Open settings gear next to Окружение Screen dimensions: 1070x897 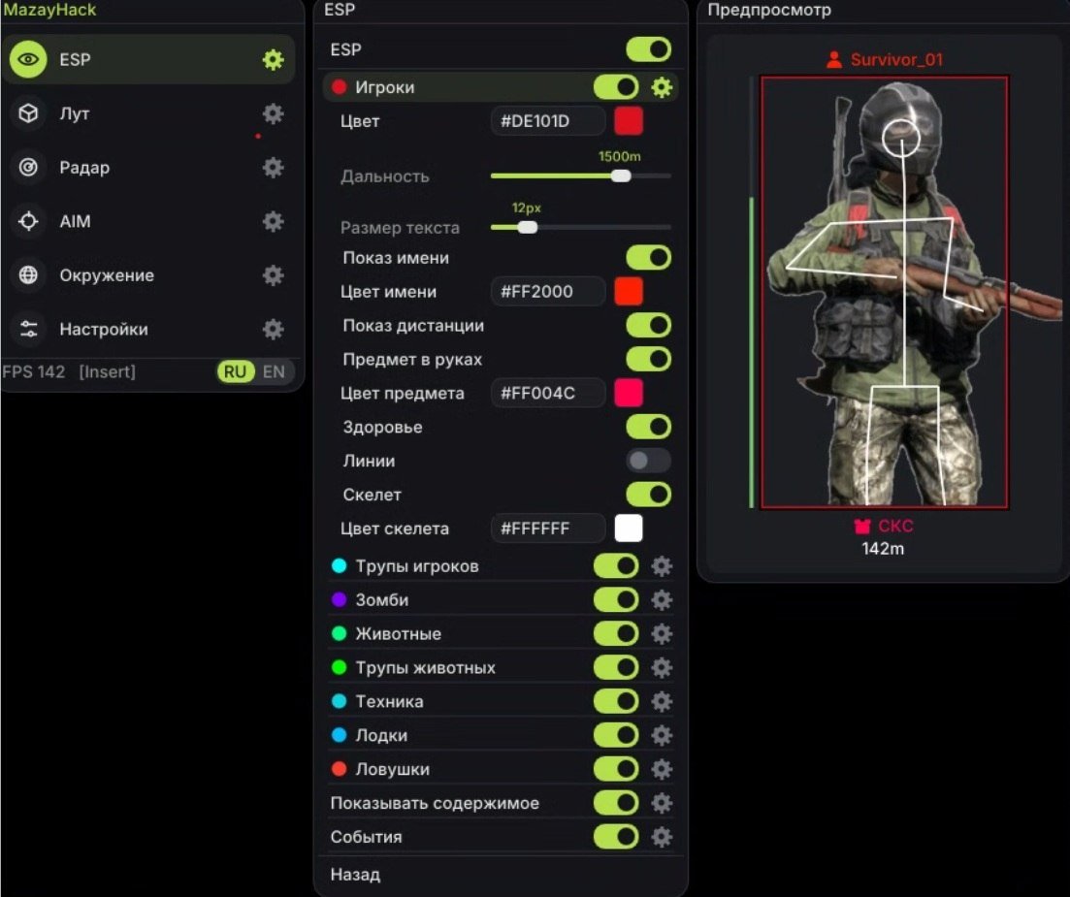273,274
